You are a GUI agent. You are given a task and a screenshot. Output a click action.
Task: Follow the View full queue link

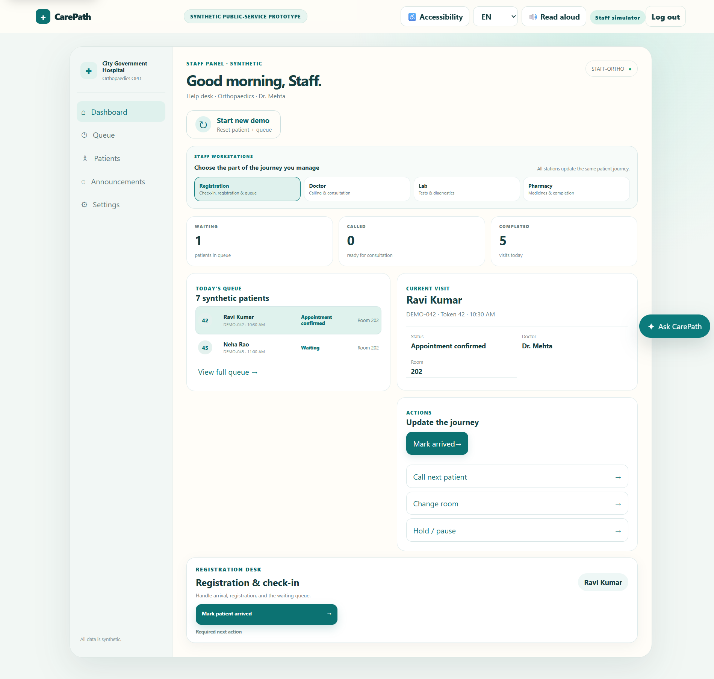coord(228,372)
